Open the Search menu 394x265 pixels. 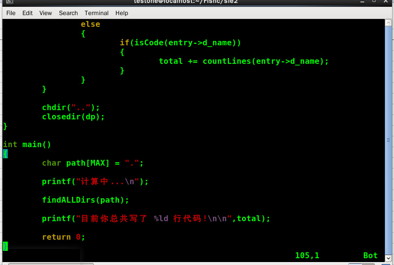click(x=68, y=13)
